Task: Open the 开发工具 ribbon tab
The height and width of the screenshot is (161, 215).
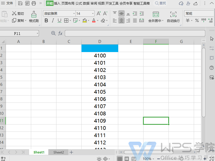Action: pyautogui.click(x=112, y=3)
